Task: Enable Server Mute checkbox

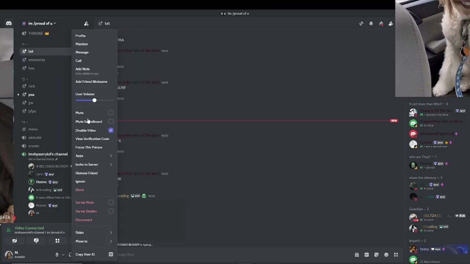Action: [x=111, y=202]
